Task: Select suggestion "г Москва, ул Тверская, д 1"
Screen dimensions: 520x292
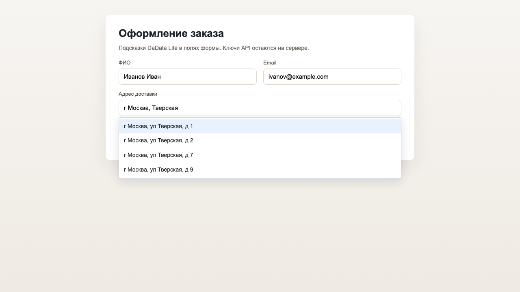Action: click(260, 126)
